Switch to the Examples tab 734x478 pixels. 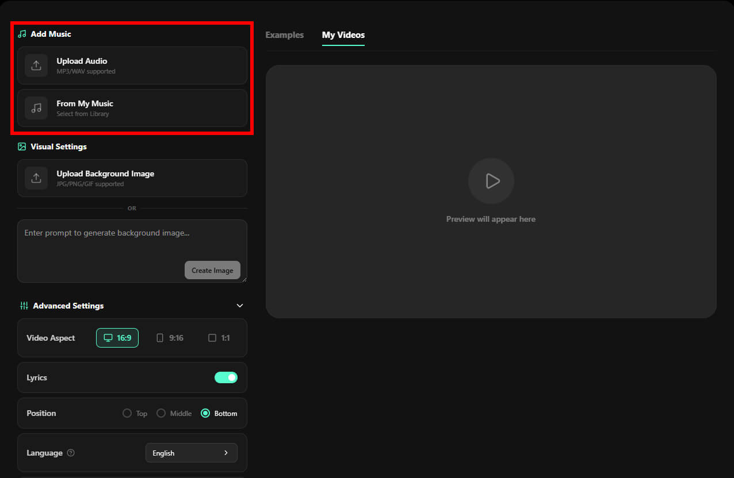[x=285, y=35]
